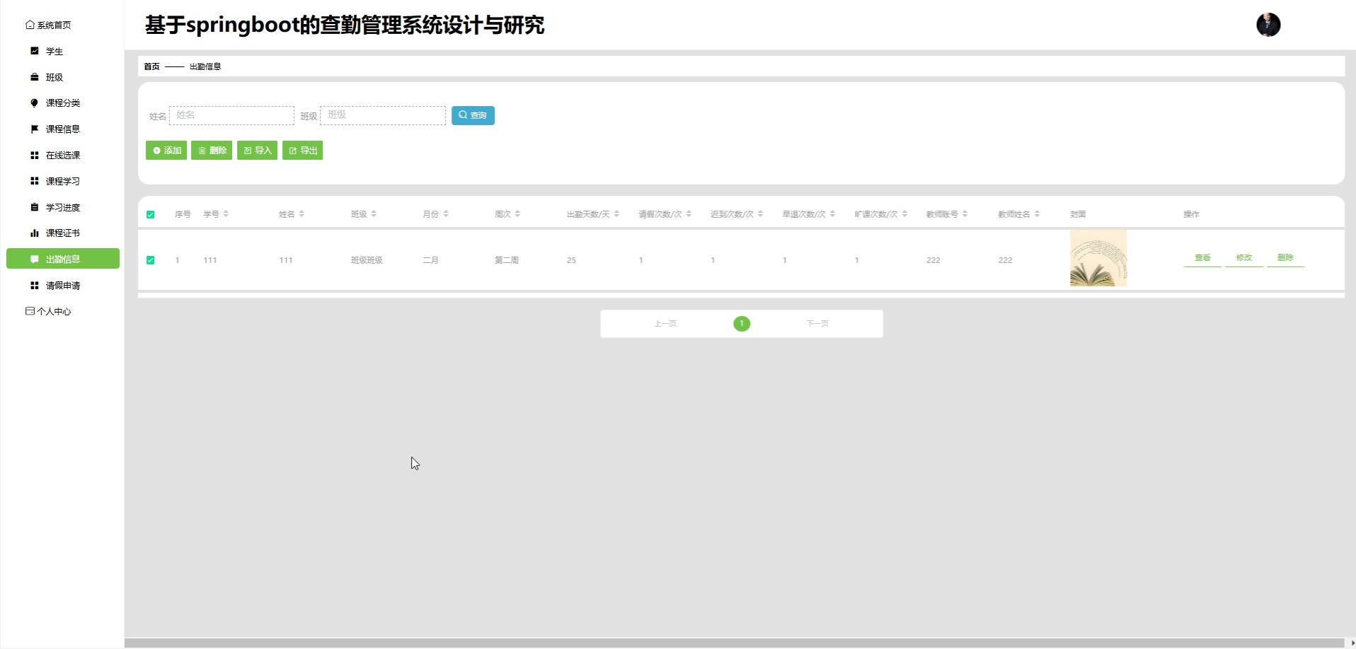Sort by 教师账号 column arrows
The height and width of the screenshot is (649, 1356).
point(965,214)
